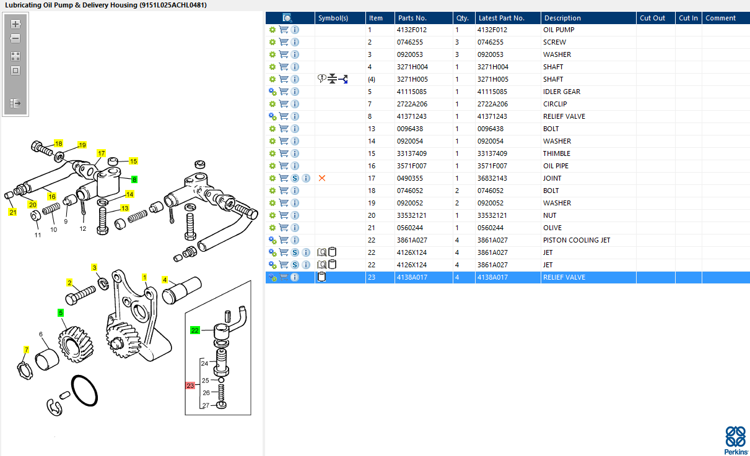Select callout 21 in the diagram
Image resolution: width=750 pixels, height=456 pixels.
[x=13, y=212]
